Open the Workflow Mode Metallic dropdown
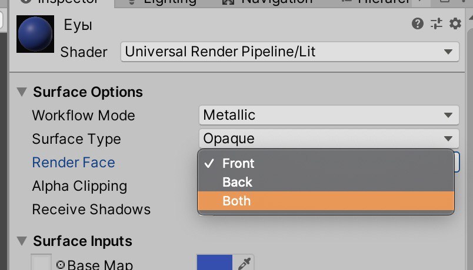 (329, 115)
